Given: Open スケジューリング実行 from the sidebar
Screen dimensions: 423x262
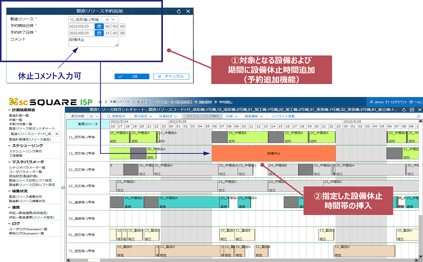Looking at the screenshot, I should click(x=26, y=151).
